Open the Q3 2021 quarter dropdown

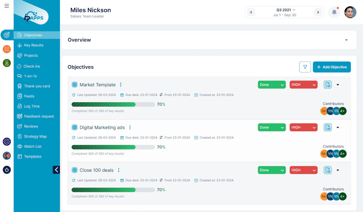point(286,10)
